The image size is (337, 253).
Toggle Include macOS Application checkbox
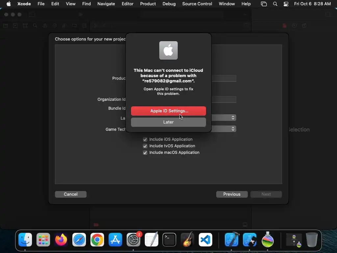pos(145,153)
